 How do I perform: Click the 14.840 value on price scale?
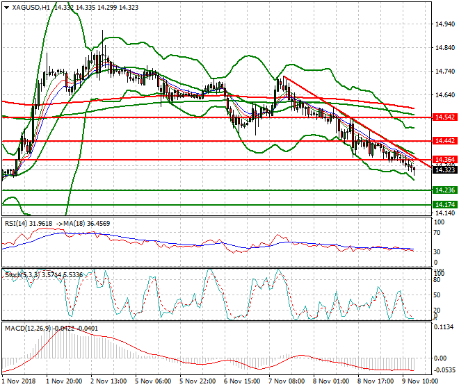pos(444,48)
